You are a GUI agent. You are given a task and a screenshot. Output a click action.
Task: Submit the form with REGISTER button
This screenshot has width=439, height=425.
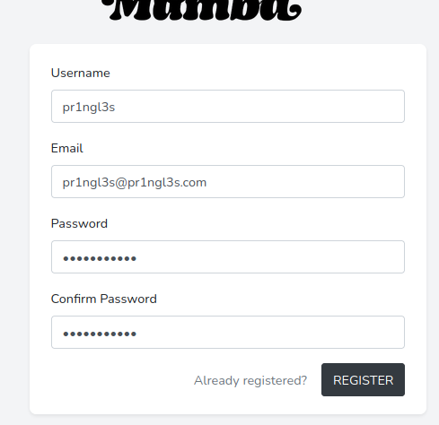(363, 380)
